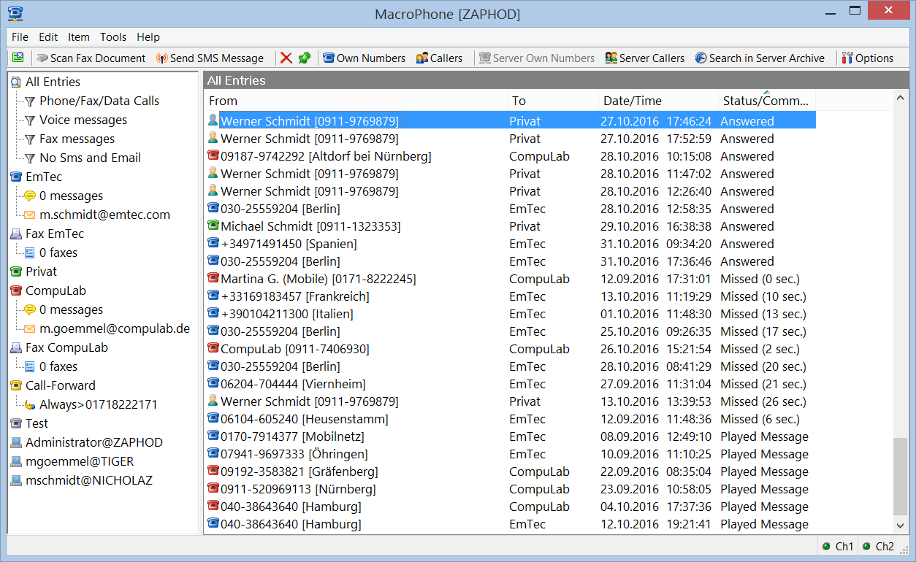916x562 pixels.
Task: Select the Call-Forward entry in the tree
Action: point(60,385)
